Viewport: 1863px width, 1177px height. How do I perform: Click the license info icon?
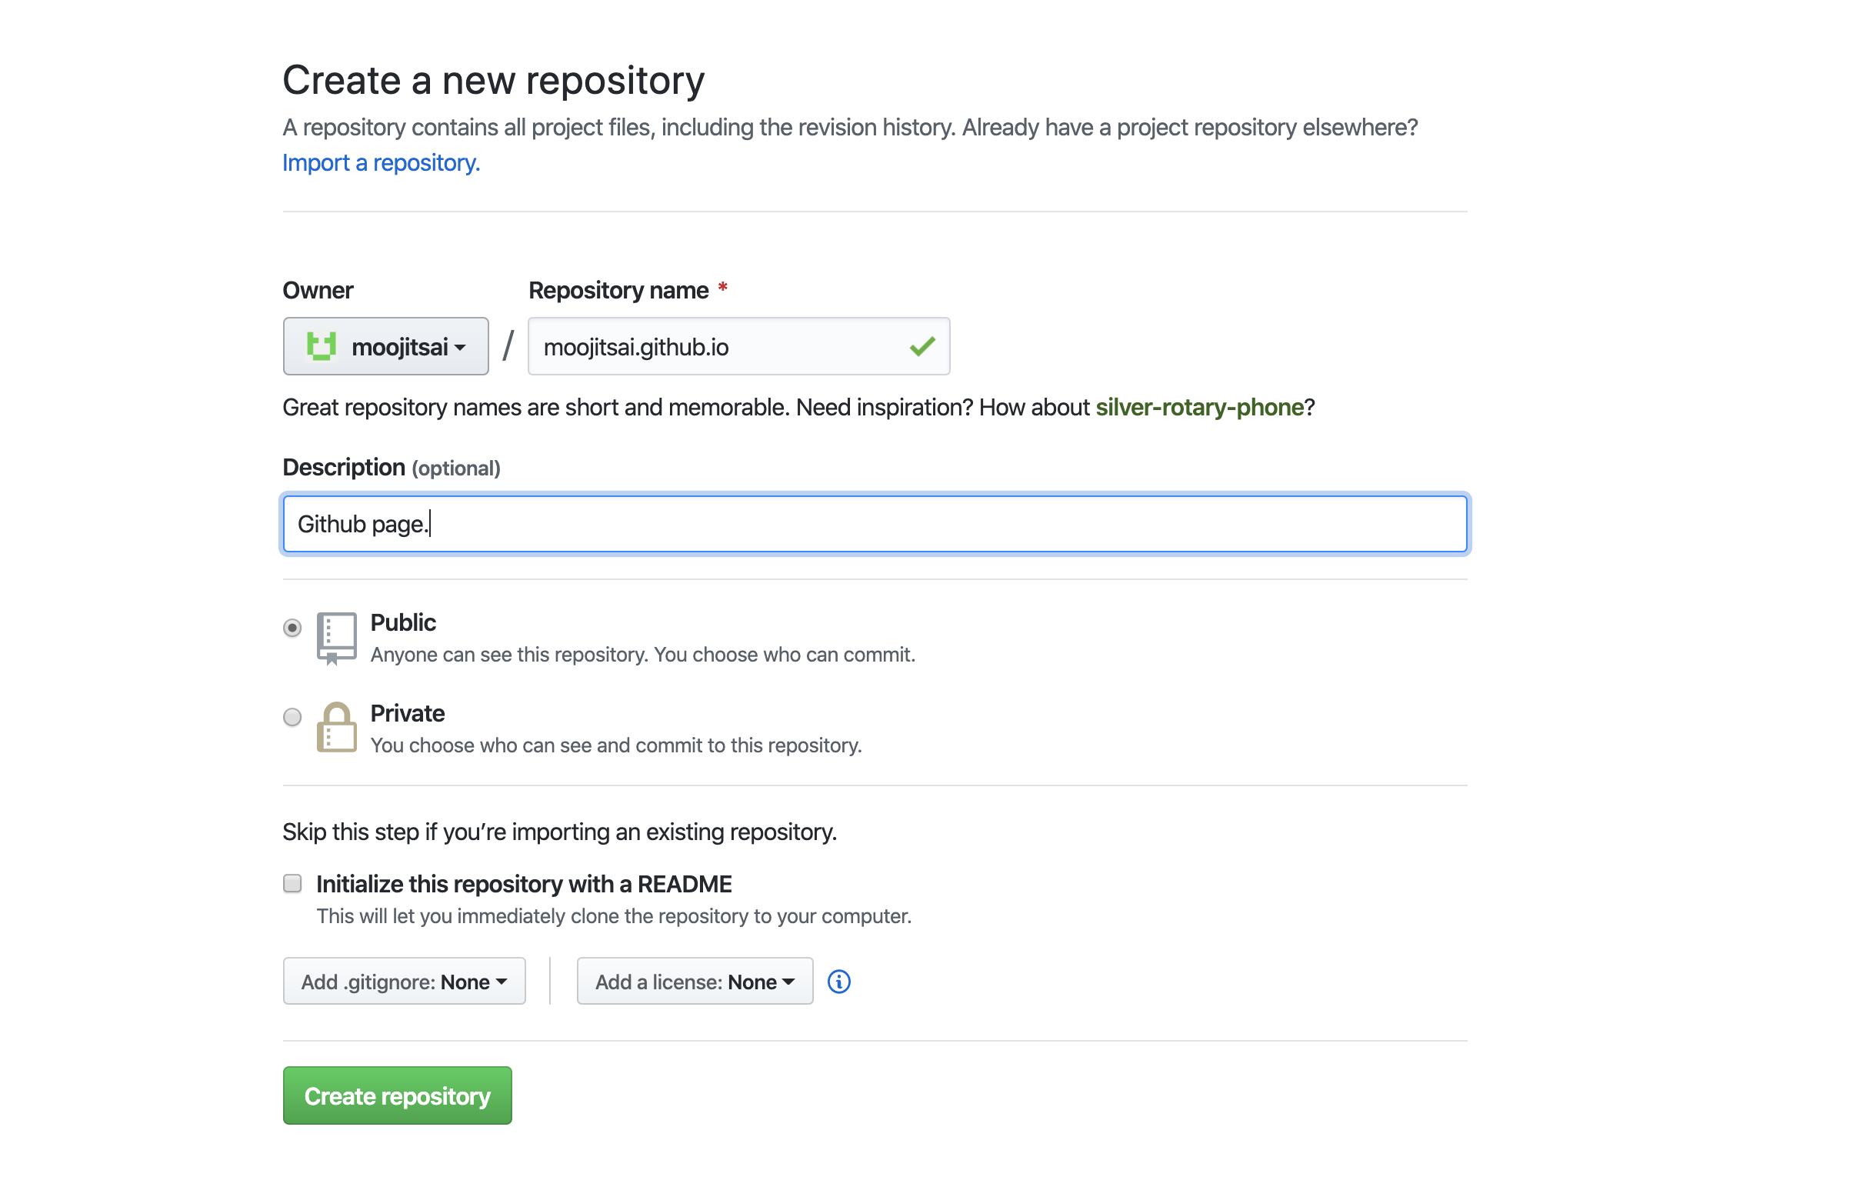(x=838, y=982)
